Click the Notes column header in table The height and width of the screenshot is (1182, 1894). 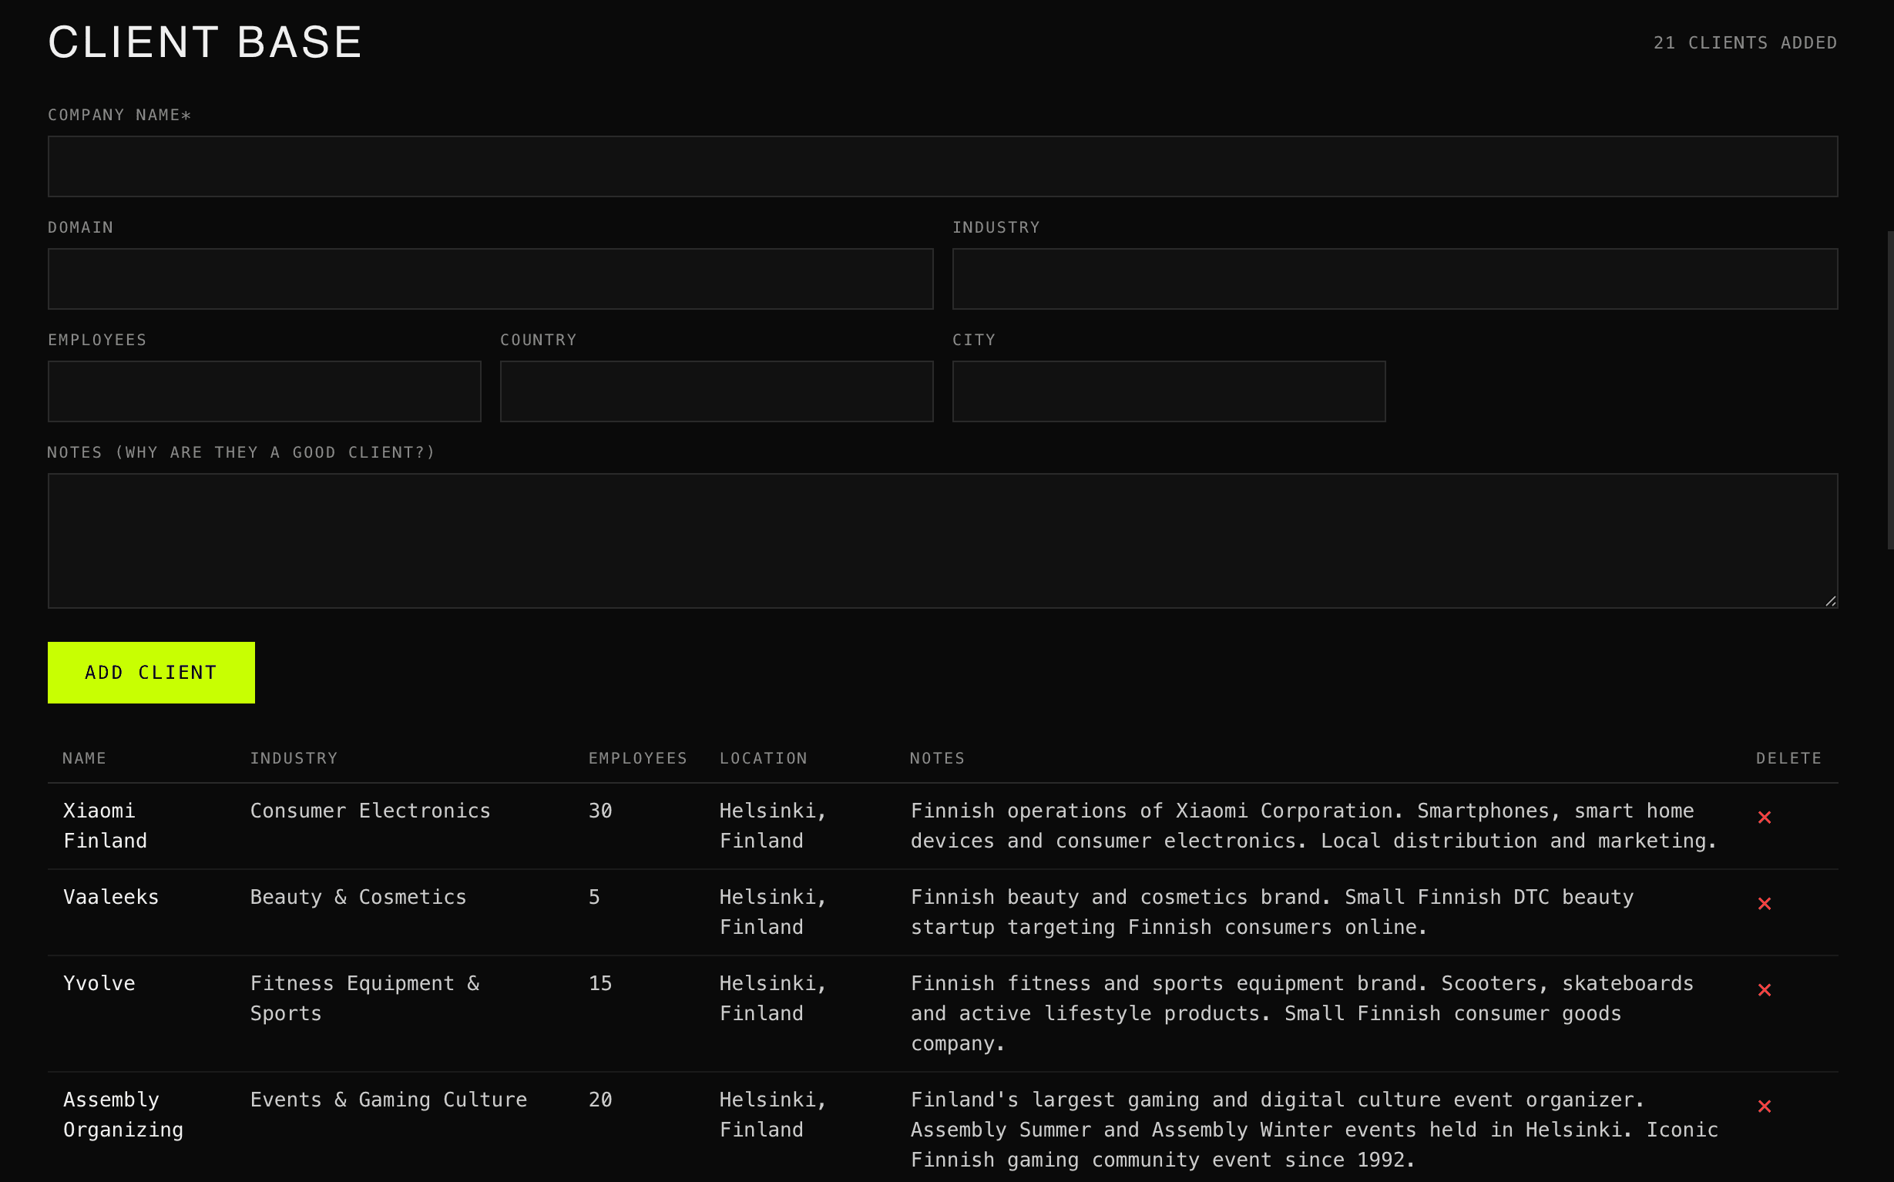coord(937,758)
